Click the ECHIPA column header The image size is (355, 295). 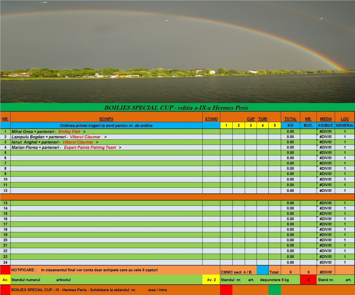point(106,119)
